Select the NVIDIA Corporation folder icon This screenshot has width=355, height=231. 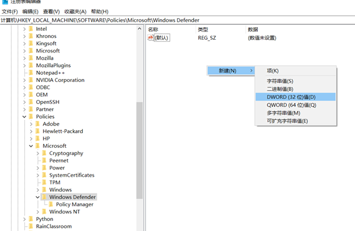coord(31,80)
